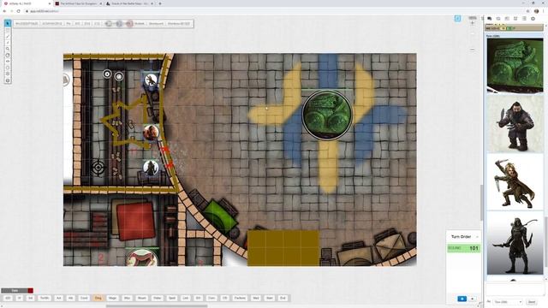Open the My Settings gear tab
This screenshot has height=308, width=548.
click(x=533, y=19)
